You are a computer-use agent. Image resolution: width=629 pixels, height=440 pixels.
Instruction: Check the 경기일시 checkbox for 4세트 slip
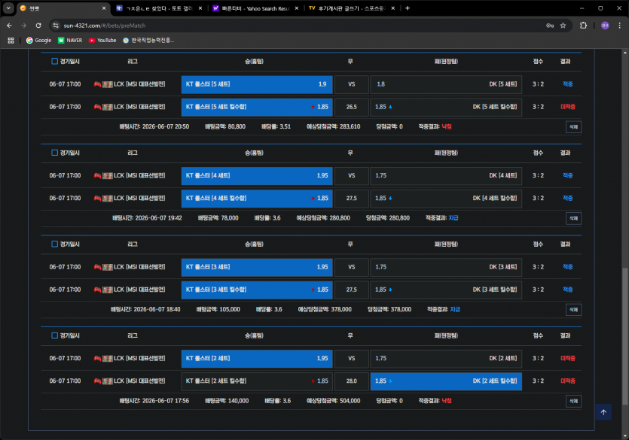click(54, 153)
